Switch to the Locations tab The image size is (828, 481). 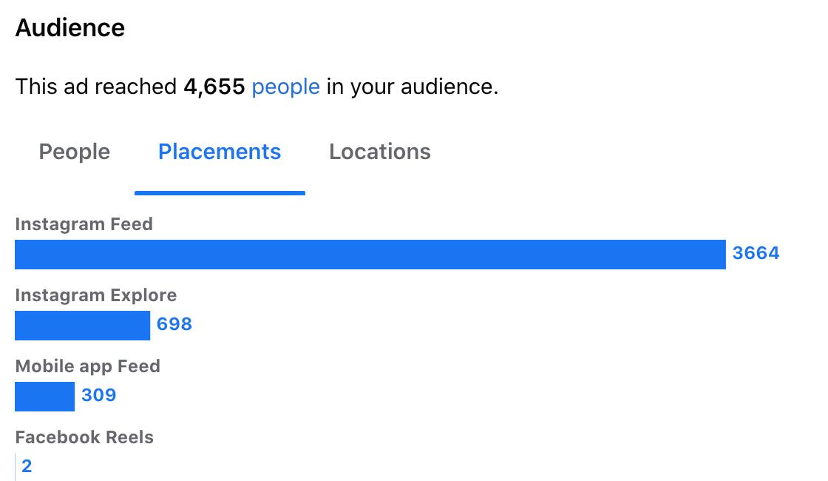click(380, 152)
